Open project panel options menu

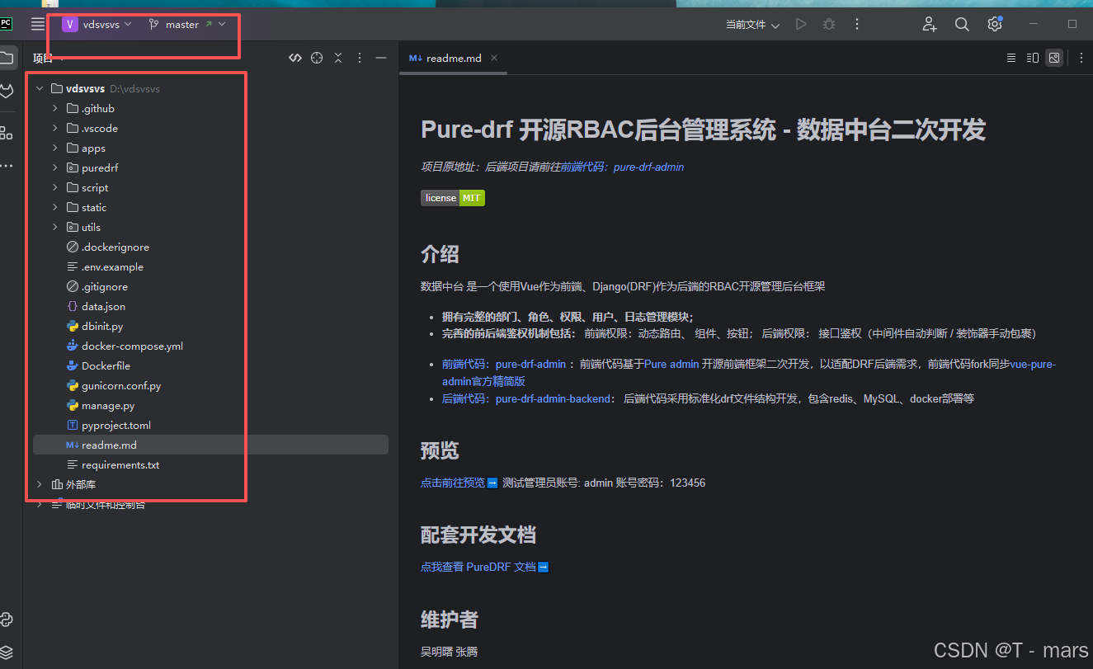click(360, 58)
